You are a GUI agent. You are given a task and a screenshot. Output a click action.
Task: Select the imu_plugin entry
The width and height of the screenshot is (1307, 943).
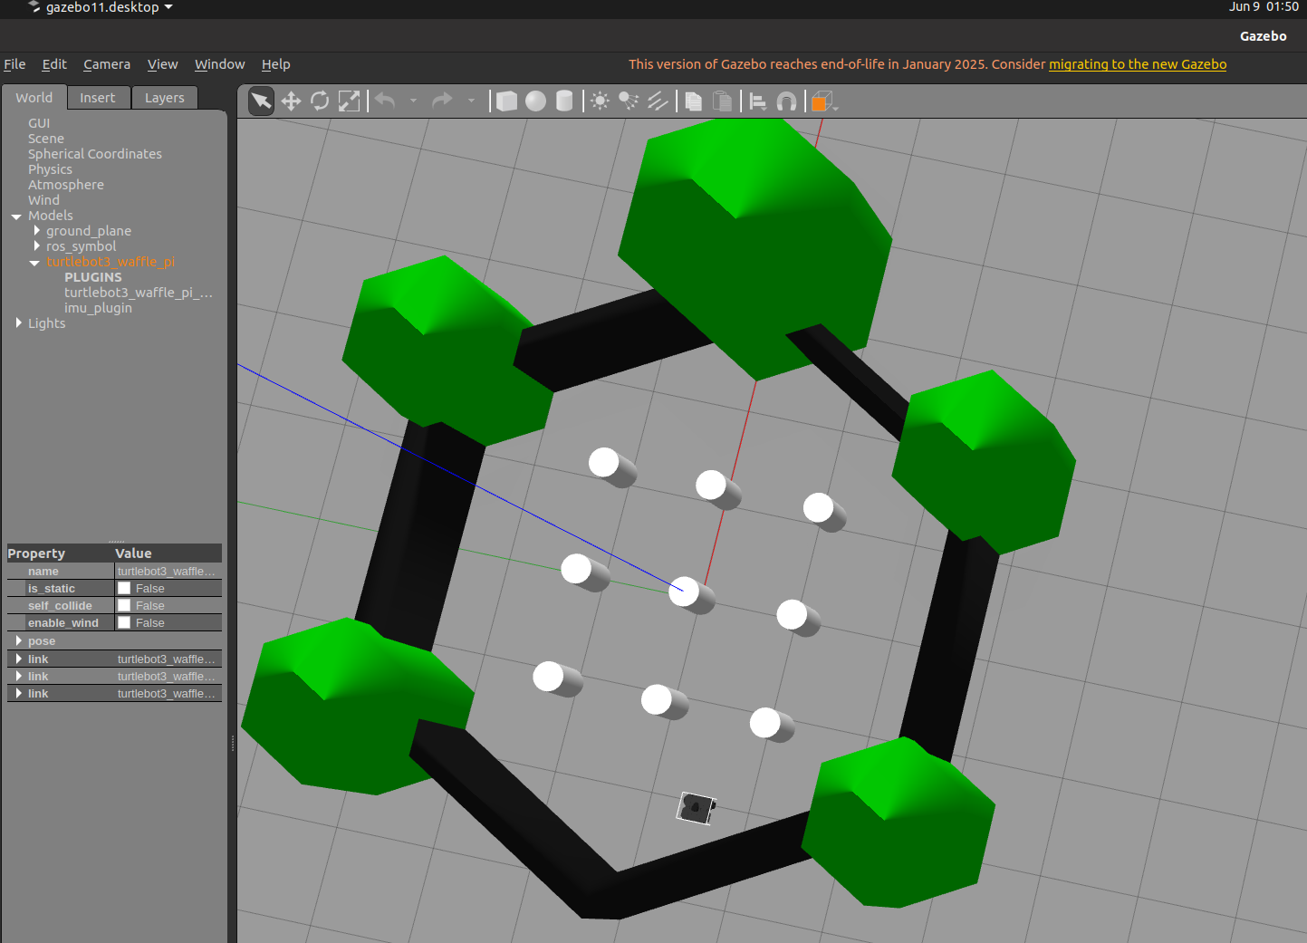click(x=98, y=308)
